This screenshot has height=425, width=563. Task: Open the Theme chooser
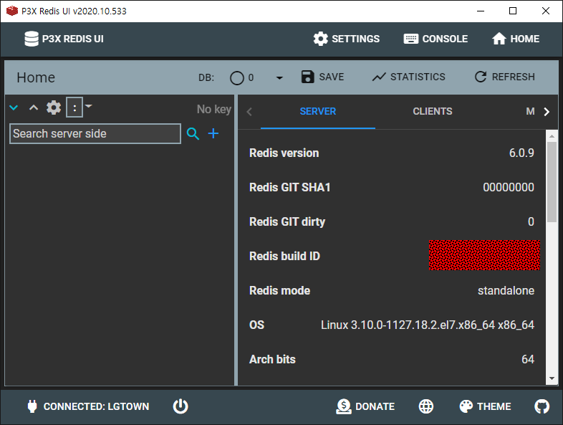[x=485, y=406]
